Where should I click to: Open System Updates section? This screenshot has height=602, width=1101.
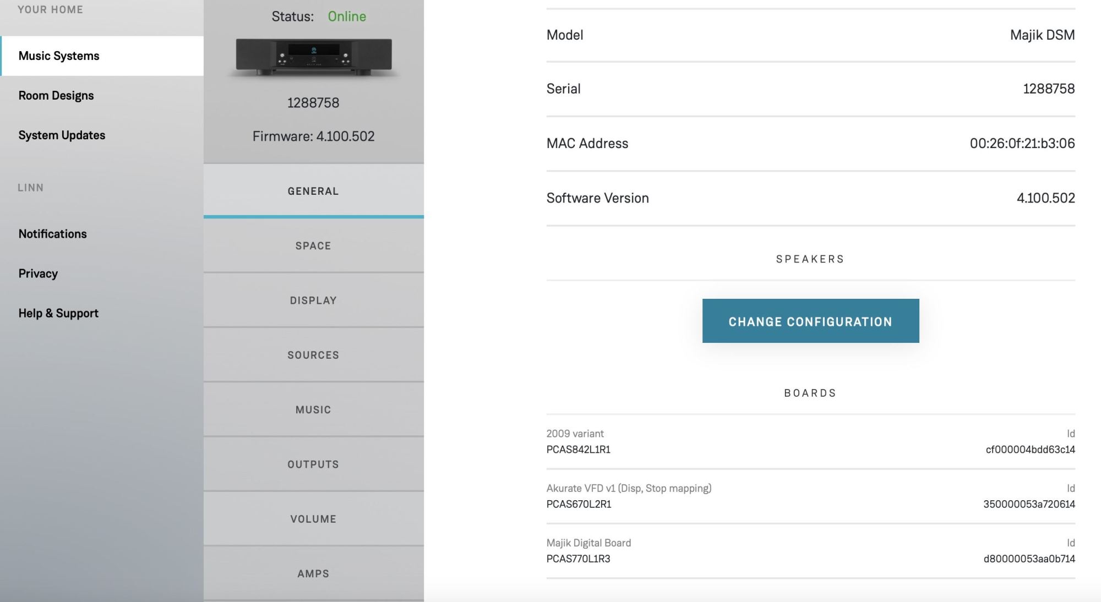pos(62,135)
